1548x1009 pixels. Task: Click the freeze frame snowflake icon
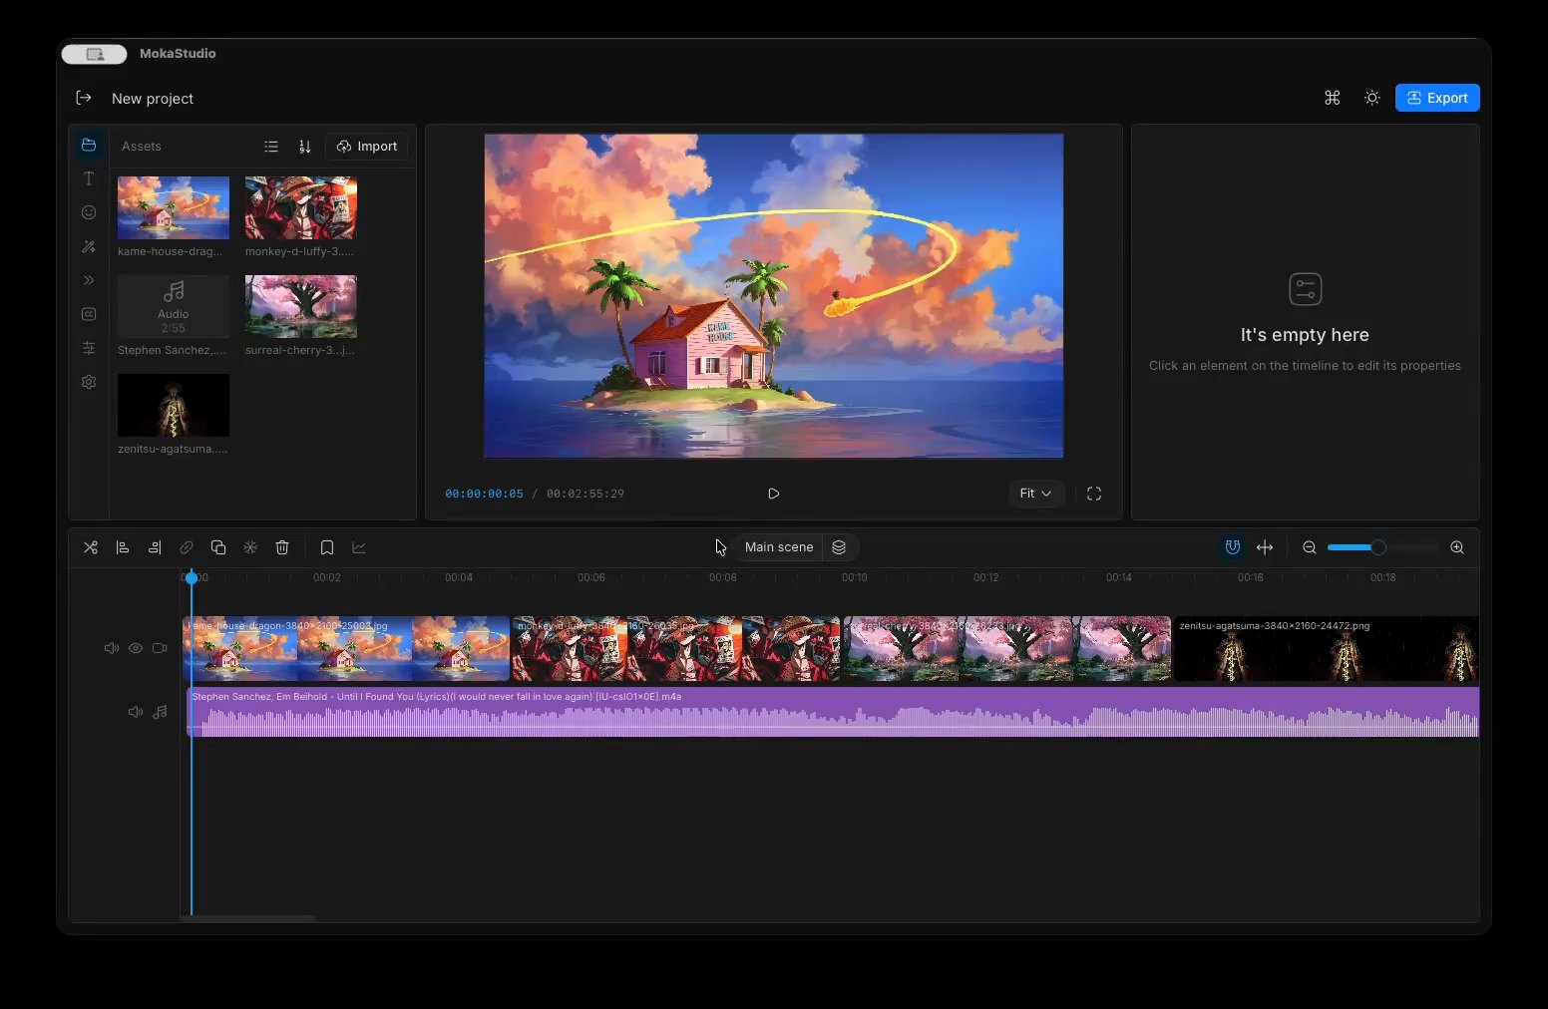tap(250, 547)
